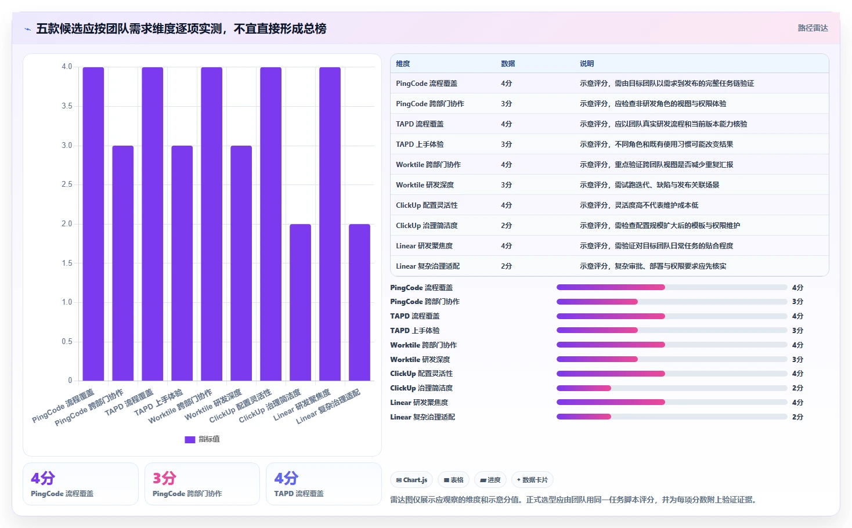Click Worktile 跨部门协作 progress bar
Viewport: 852px width, 528px height.
[x=672, y=345]
